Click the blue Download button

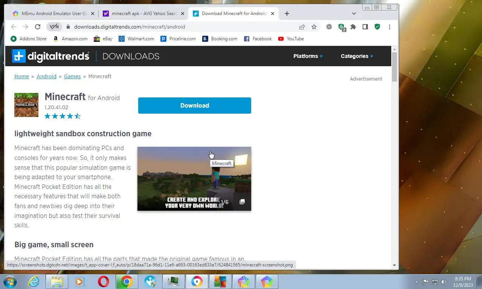[195, 105]
